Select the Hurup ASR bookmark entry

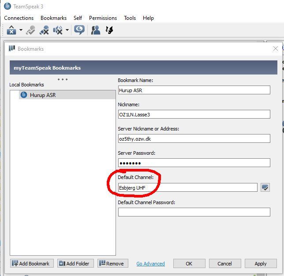point(67,95)
